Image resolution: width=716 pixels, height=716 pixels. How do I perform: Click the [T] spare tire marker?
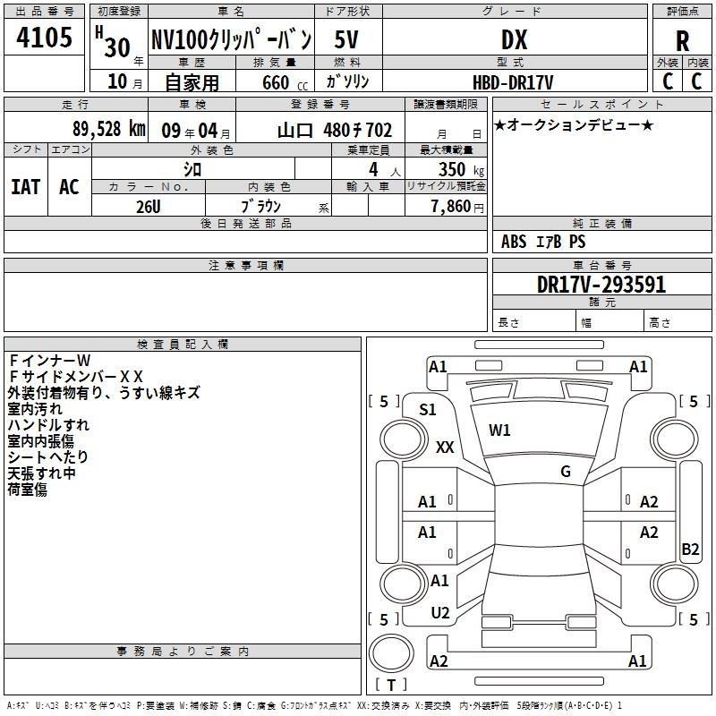390,686
